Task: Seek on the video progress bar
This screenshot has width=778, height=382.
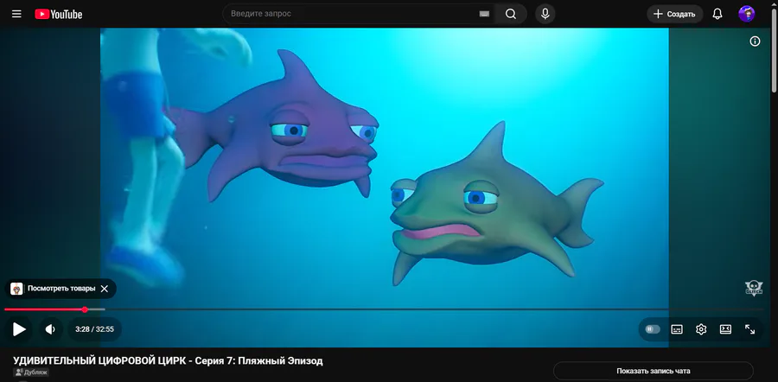Action: point(384,309)
